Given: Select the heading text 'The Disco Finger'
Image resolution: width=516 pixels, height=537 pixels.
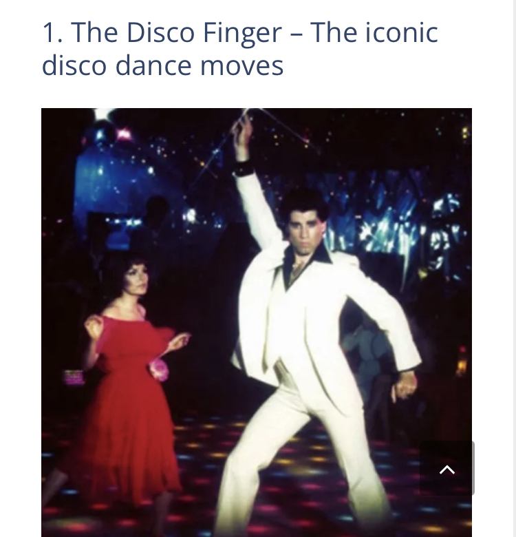Looking at the screenshot, I should click(176, 32).
